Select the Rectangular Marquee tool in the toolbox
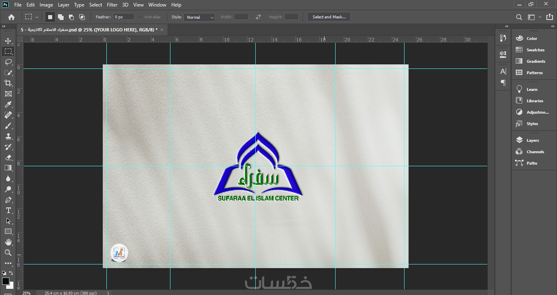The width and height of the screenshot is (557, 295). (8, 51)
